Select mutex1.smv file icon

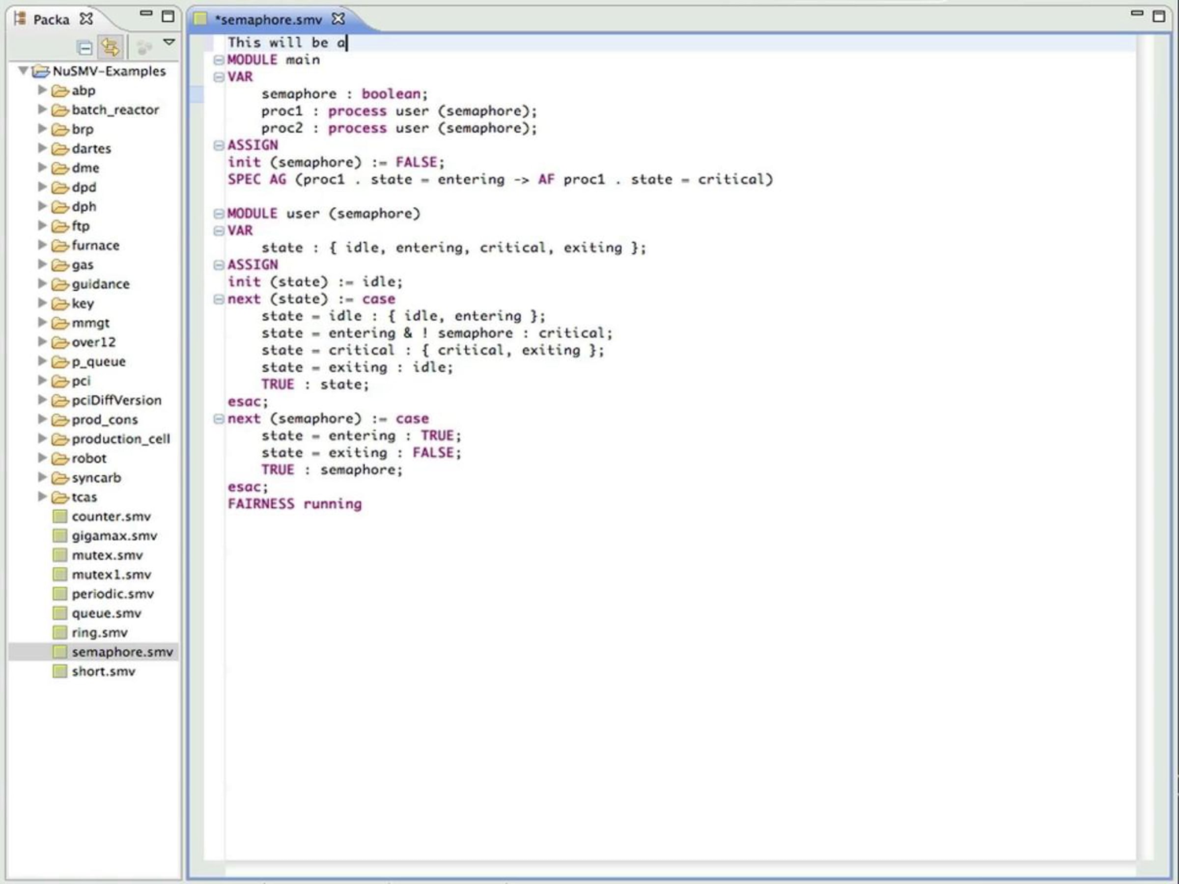coord(60,575)
